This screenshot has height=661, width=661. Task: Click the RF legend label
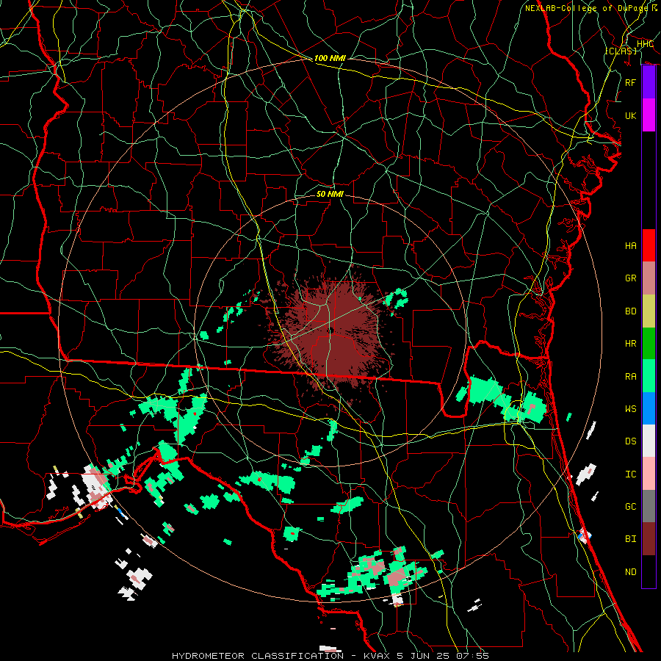click(631, 82)
